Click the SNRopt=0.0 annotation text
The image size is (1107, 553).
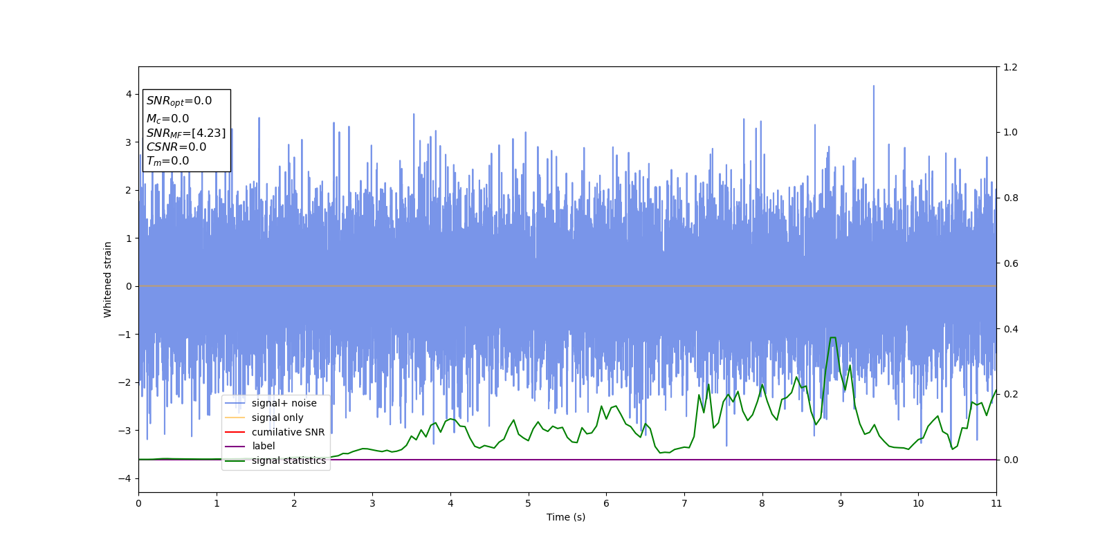pyautogui.click(x=179, y=101)
